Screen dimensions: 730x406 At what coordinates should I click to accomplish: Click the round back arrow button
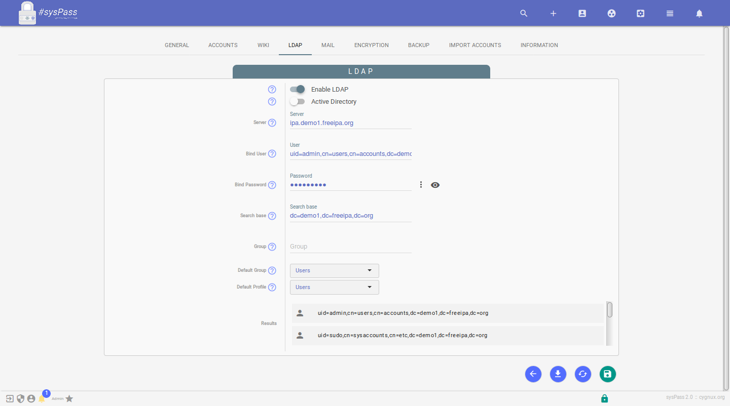(x=533, y=374)
